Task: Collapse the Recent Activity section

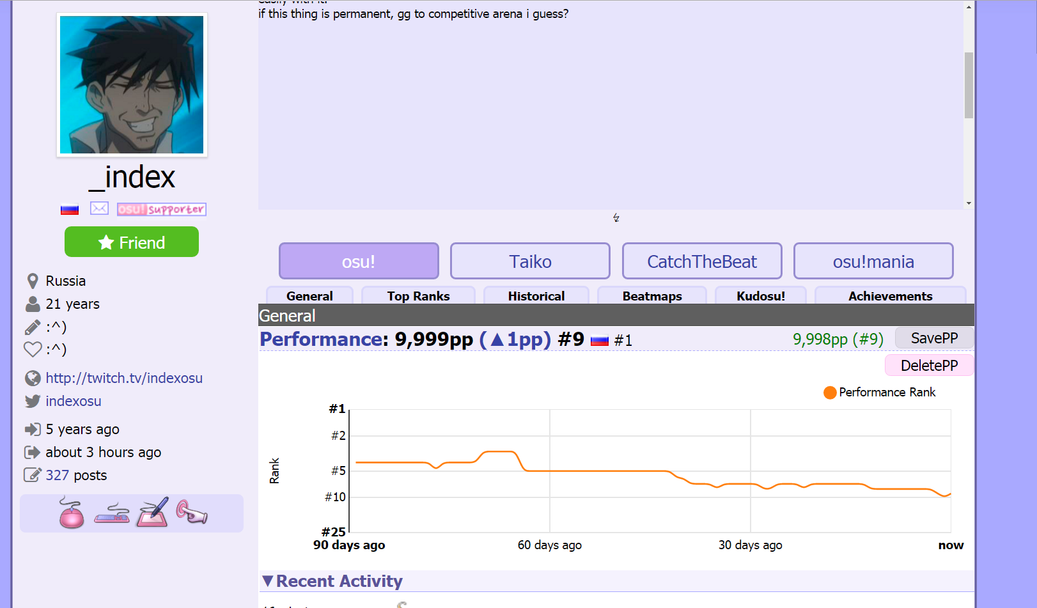Action: (x=268, y=581)
